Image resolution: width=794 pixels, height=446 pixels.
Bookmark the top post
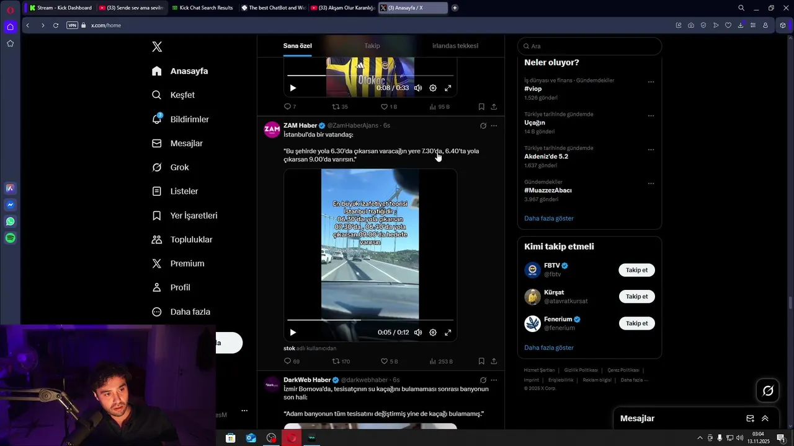coord(481,107)
